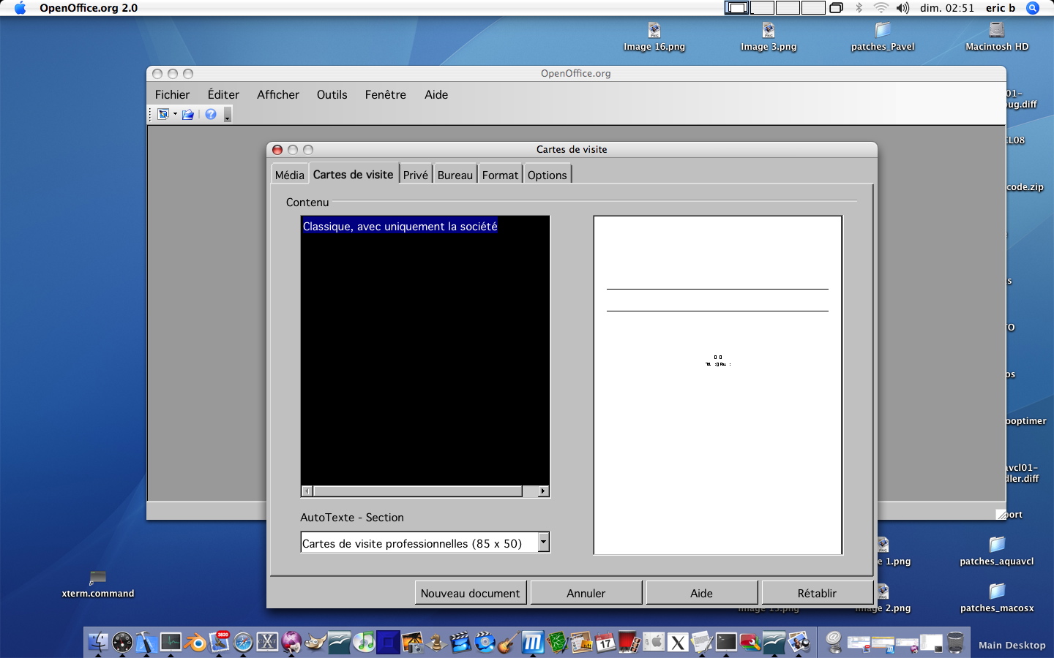Click the GarageBand guitar Dock icon
Image resolution: width=1054 pixels, height=658 pixels.
pos(509,642)
